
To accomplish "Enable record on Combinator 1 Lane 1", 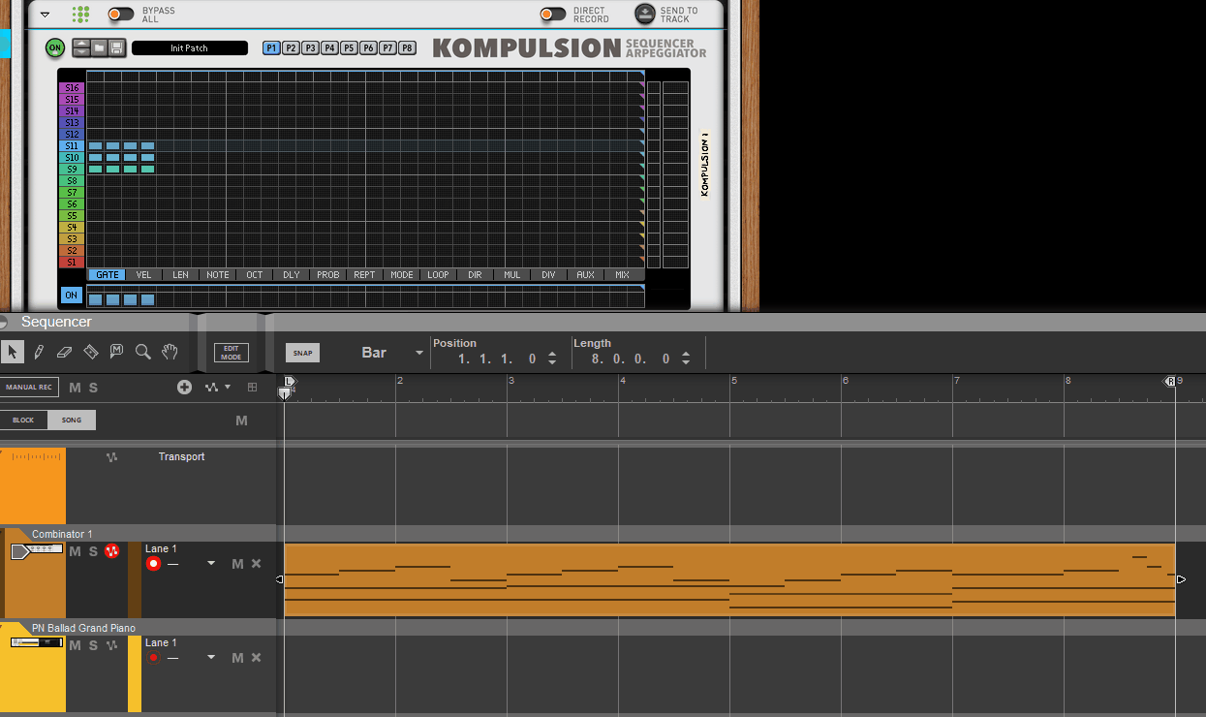I will pos(153,564).
